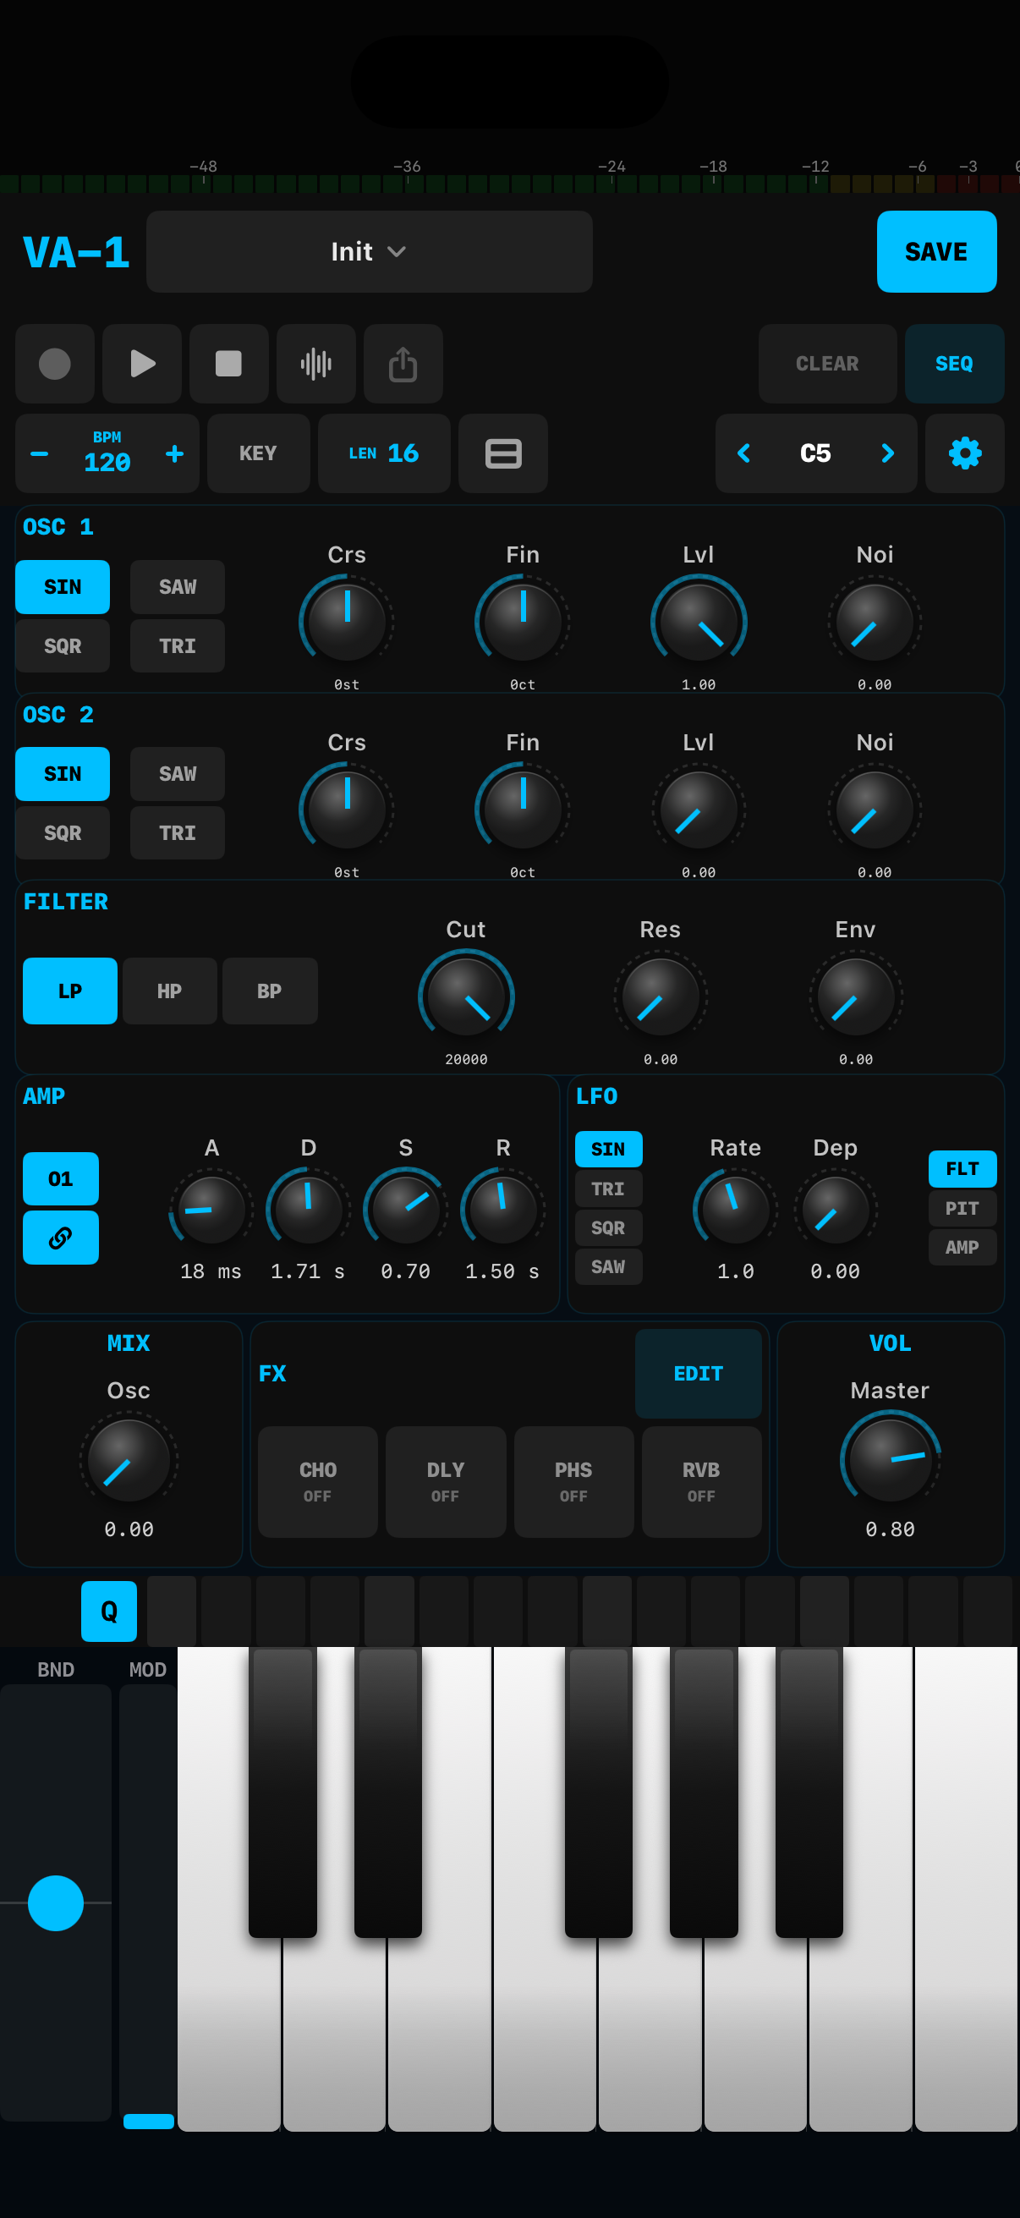
Task: Change the LEN 16 sequence length
Action: (x=384, y=453)
